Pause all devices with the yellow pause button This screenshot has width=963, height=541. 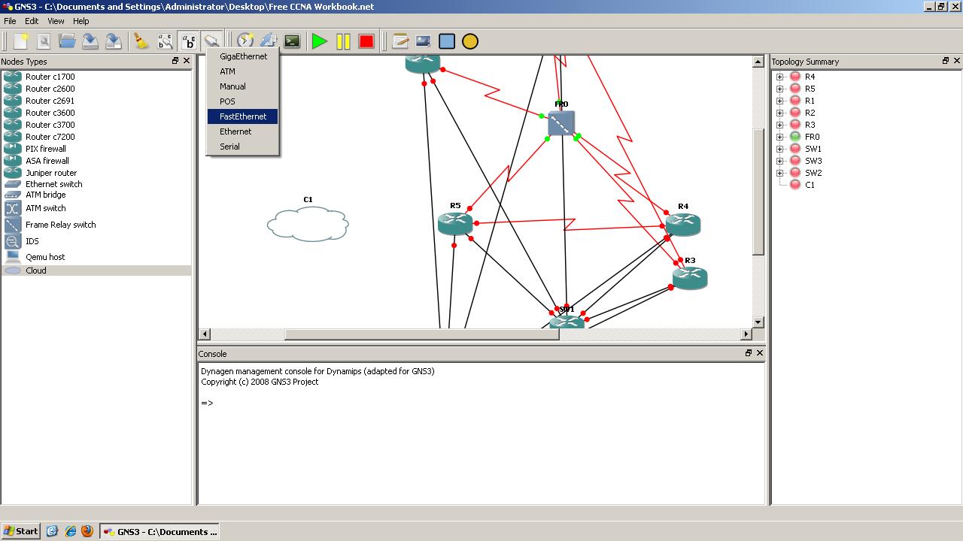(x=343, y=41)
